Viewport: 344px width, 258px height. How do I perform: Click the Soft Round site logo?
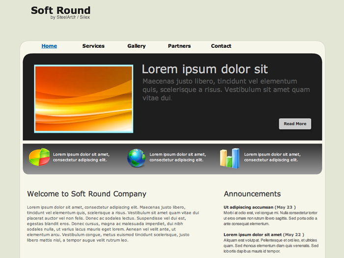(60, 10)
